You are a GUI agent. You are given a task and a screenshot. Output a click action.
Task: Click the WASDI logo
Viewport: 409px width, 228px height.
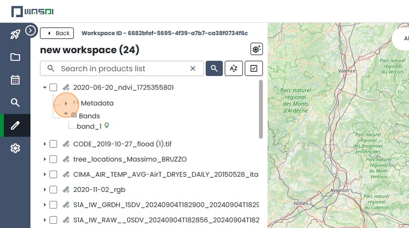coord(32,12)
